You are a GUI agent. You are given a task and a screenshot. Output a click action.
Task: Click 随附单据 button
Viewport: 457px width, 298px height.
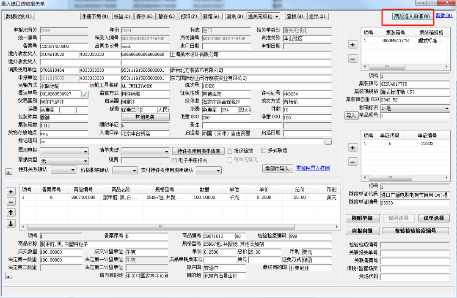tap(362, 218)
